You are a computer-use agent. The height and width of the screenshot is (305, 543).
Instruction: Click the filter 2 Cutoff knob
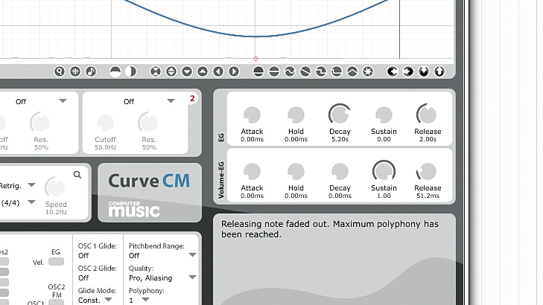click(105, 123)
